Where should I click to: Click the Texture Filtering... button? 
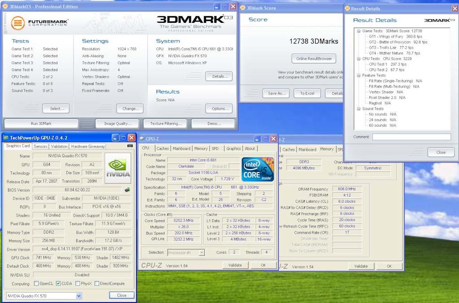click(x=166, y=124)
